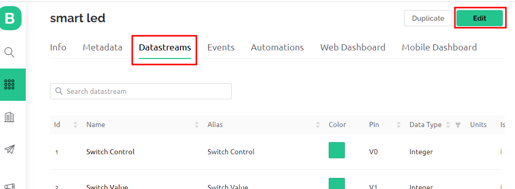Click the paper plane icon in sidebar
The width and height of the screenshot is (515, 189).
click(10, 150)
